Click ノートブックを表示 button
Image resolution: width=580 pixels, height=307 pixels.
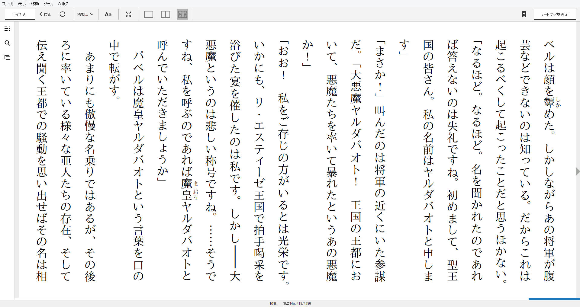(555, 14)
